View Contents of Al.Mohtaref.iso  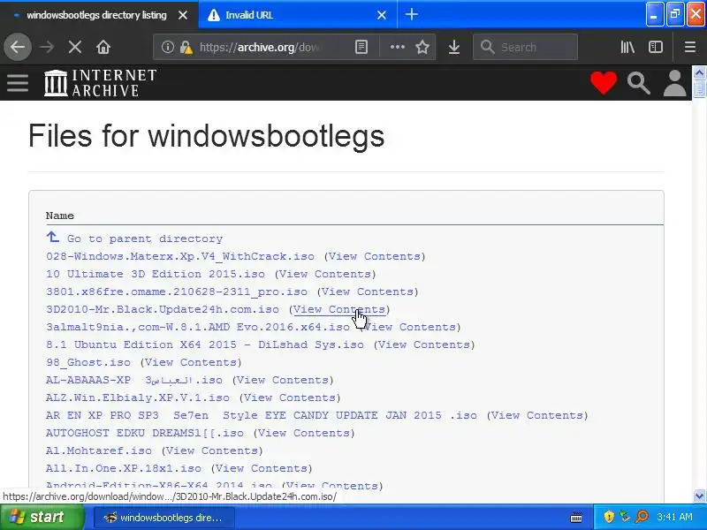(x=212, y=450)
